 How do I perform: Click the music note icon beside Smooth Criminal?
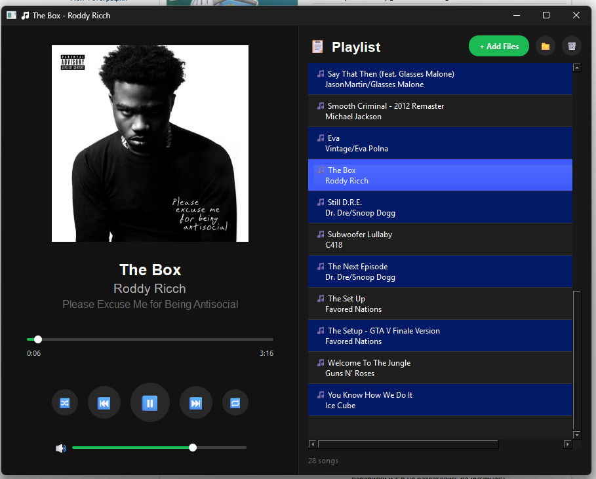click(x=321, y=106)
